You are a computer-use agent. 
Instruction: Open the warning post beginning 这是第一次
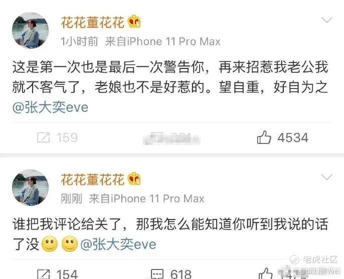click(170, 87)
